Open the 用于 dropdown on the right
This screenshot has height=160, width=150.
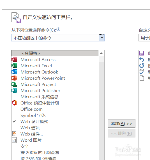click(144, 38)
